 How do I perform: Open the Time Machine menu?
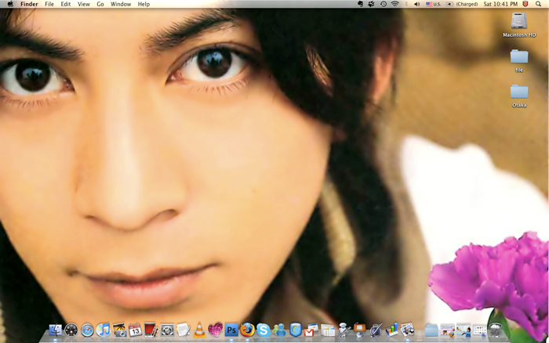(x=383, y=4)
